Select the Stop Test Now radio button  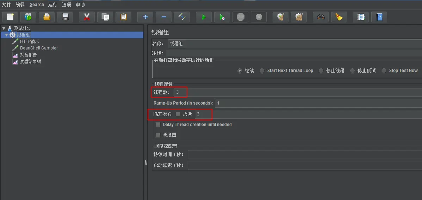(x=384, y=71)
